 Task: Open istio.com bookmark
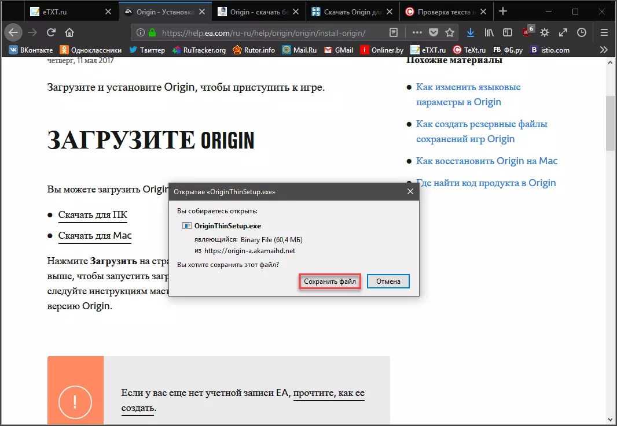pos(550,50)
